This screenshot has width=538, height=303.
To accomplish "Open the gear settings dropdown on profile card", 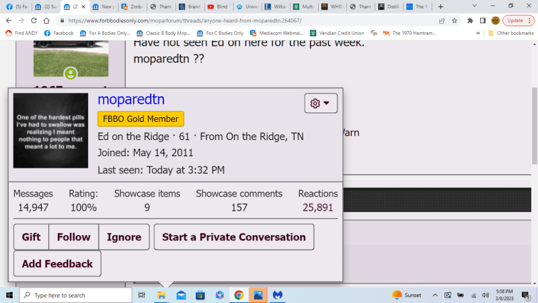I will pyautogui.click(x=321, y=103).
